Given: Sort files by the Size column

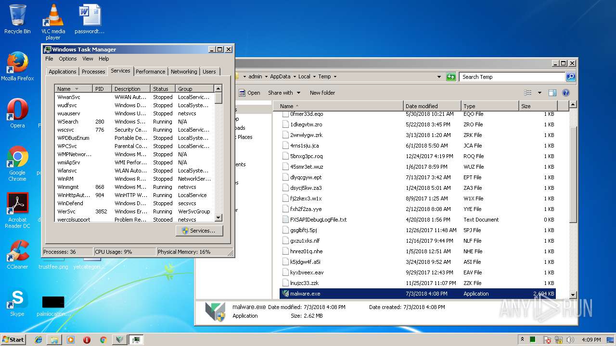Looking at the screenshot, I should click(x=538, y=106).
